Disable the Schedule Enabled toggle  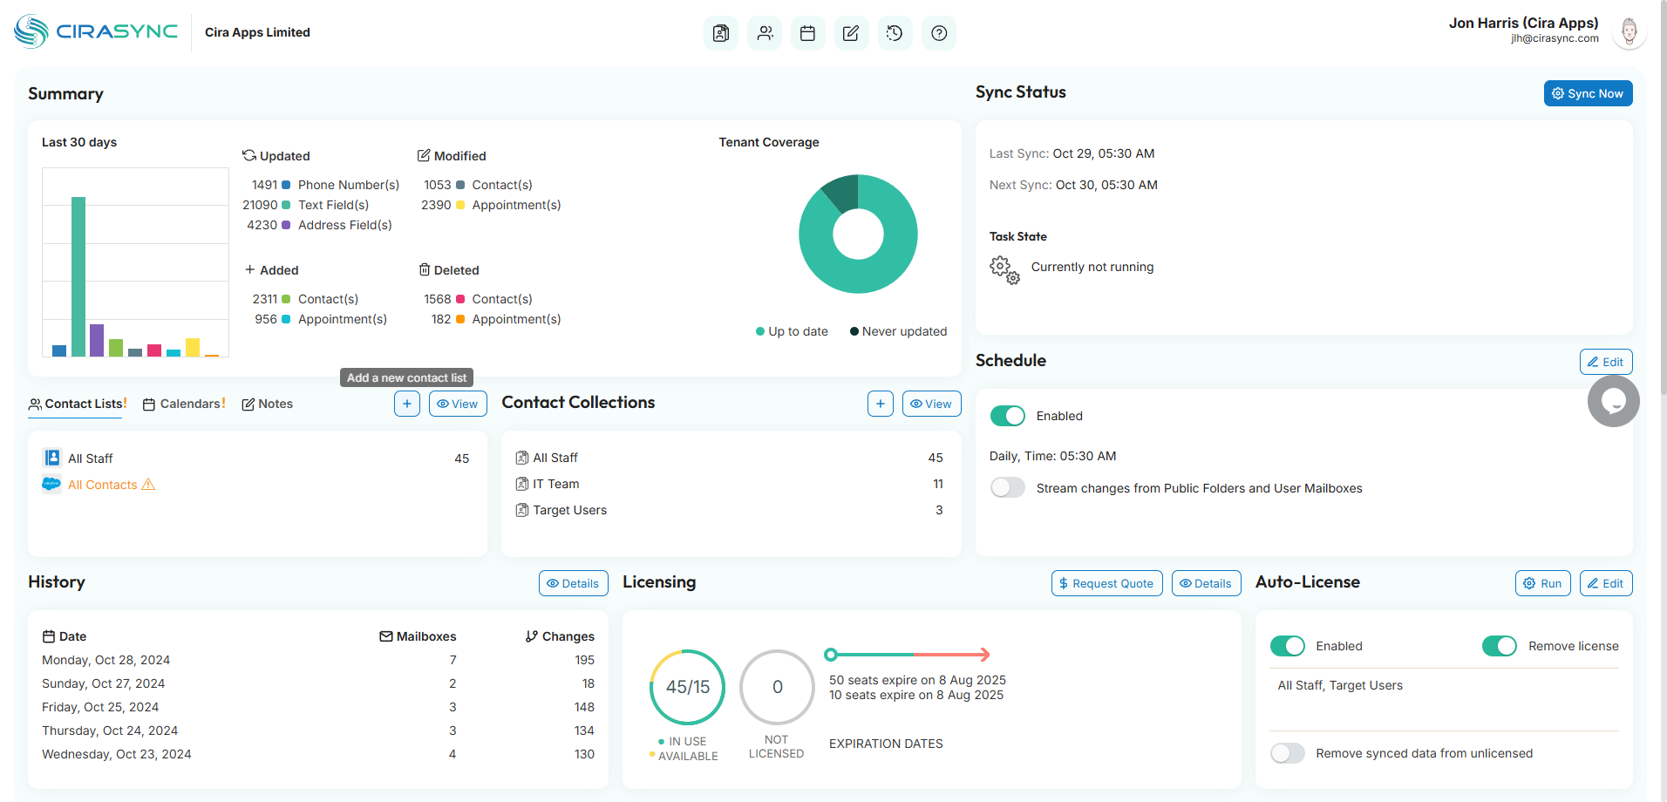pyautogui.click(x=1008, y=416)
